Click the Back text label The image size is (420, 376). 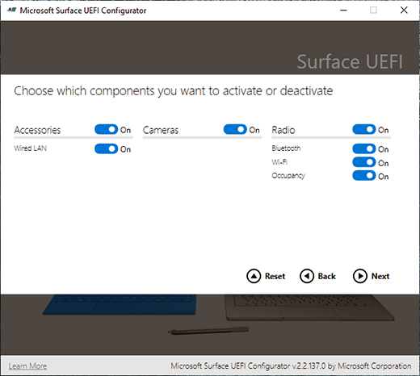(x=327, y=276)
